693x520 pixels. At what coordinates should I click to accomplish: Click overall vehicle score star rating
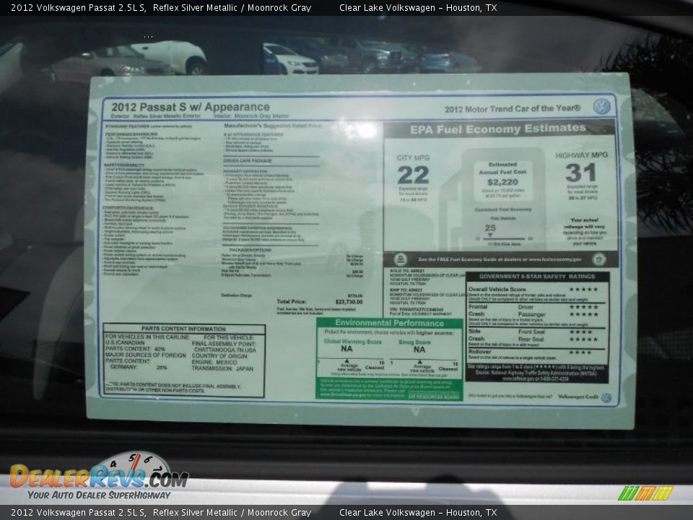click(x=583, y=290)
